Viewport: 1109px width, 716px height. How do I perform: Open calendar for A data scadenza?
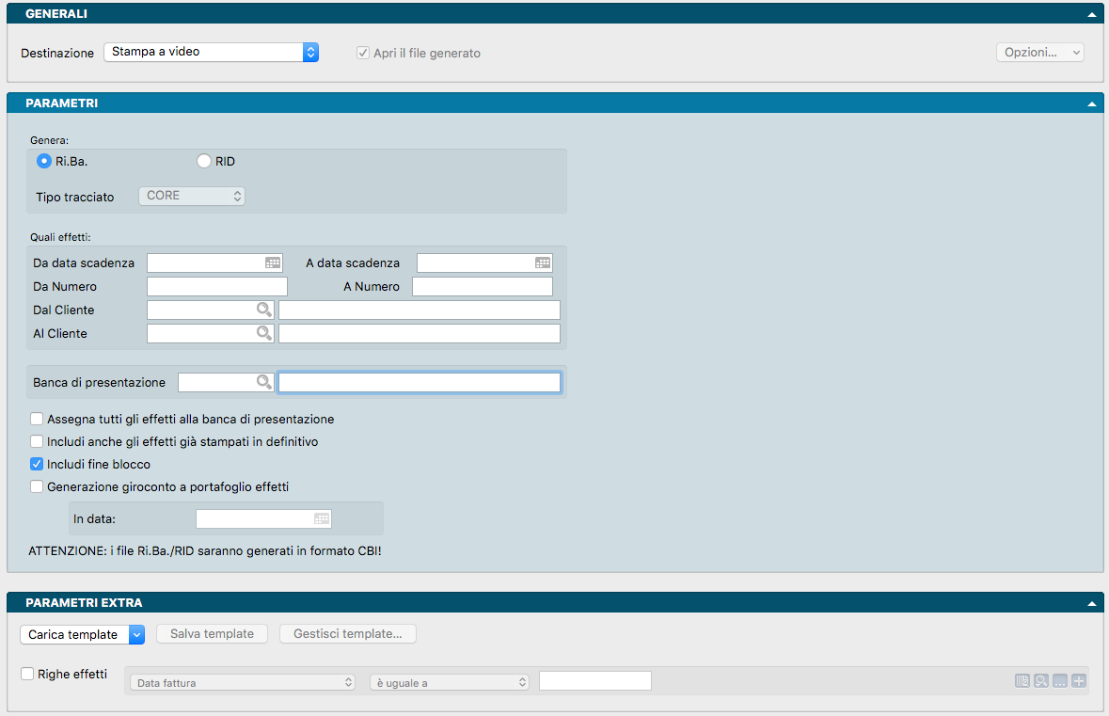[543, 263]
